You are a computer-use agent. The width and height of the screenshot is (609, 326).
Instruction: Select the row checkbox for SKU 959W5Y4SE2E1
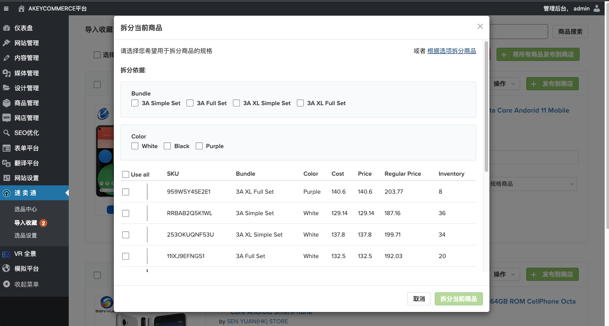click(x=126, y=192)
